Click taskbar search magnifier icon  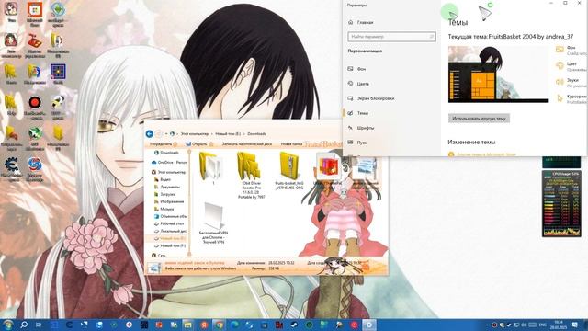point(24,325)
